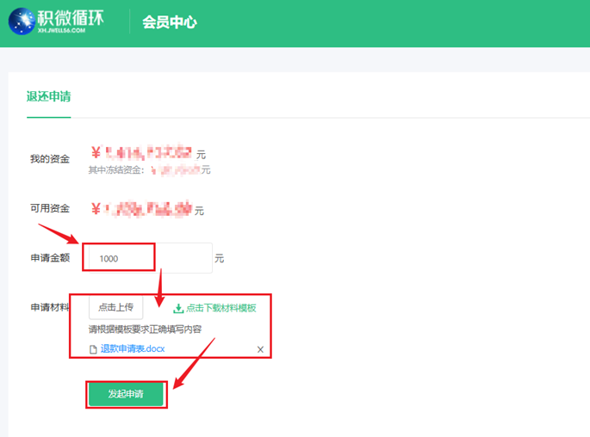Click the green download template icon
Image resolution: width=590 pixels, height=437 pixels.
[x=178, y=308]
